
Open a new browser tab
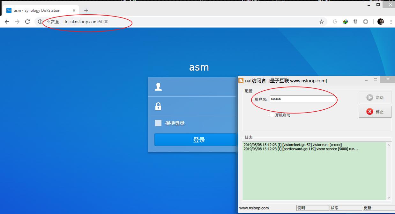tap(86, 10)
